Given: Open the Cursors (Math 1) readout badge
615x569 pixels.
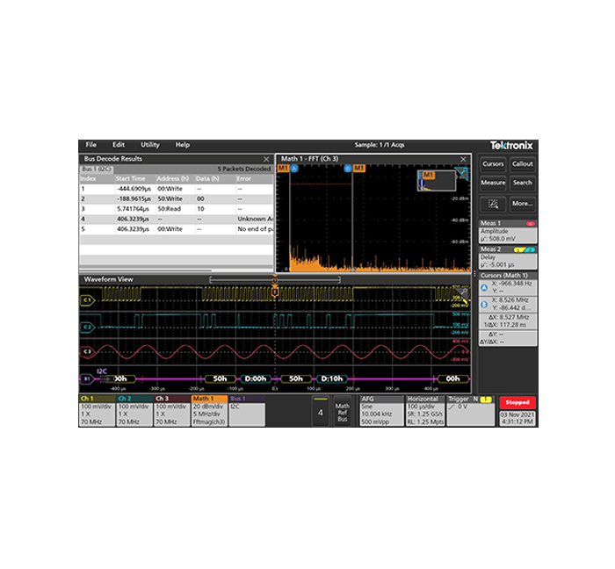Looking at the screenshot, I should point(508,310).
